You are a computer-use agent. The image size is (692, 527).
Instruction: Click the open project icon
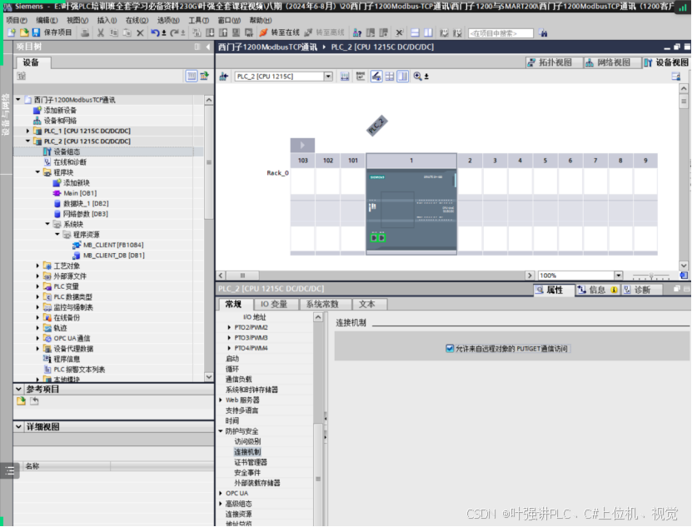pyautogui.click(x=24, y=32)
